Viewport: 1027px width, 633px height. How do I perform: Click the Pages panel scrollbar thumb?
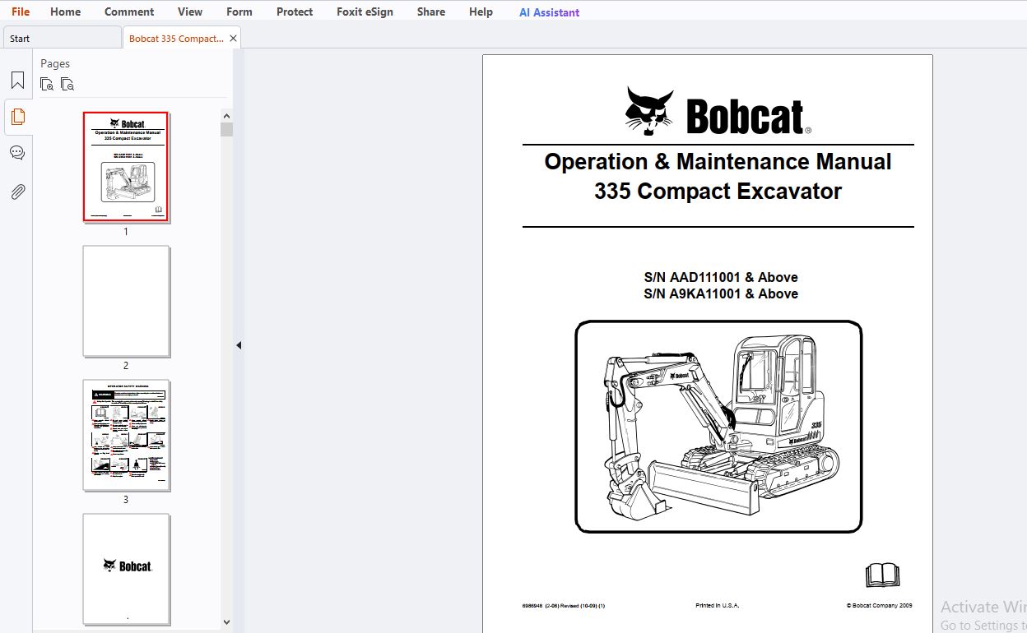(226, 129)
